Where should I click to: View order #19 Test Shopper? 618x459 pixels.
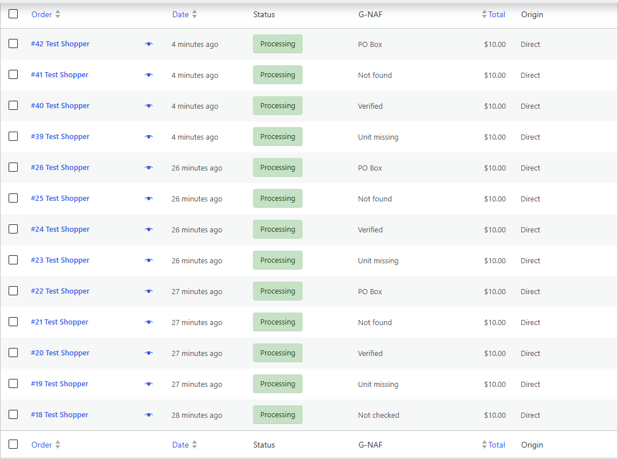(x=60, y=383)
